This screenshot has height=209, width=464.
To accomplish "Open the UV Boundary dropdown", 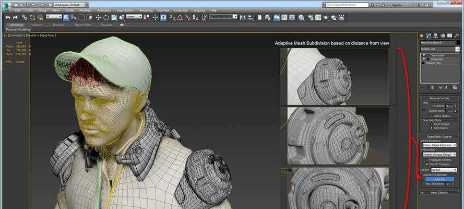I will click(439, 154).
